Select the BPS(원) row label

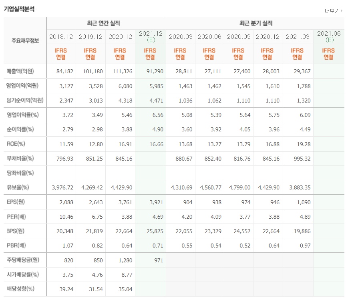pyautogui.click(x=15, y=231)
